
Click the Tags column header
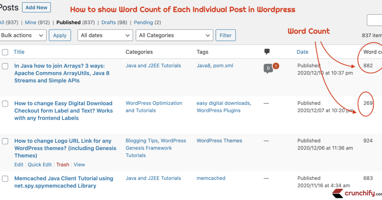pyautogui.click(x=202, y=52)
